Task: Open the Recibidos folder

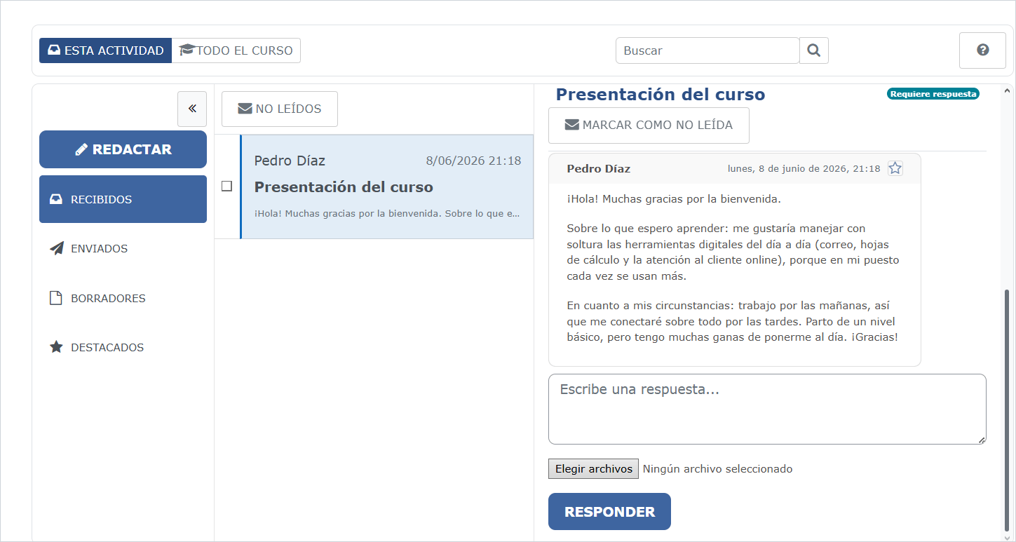Action: click(123, 199)
